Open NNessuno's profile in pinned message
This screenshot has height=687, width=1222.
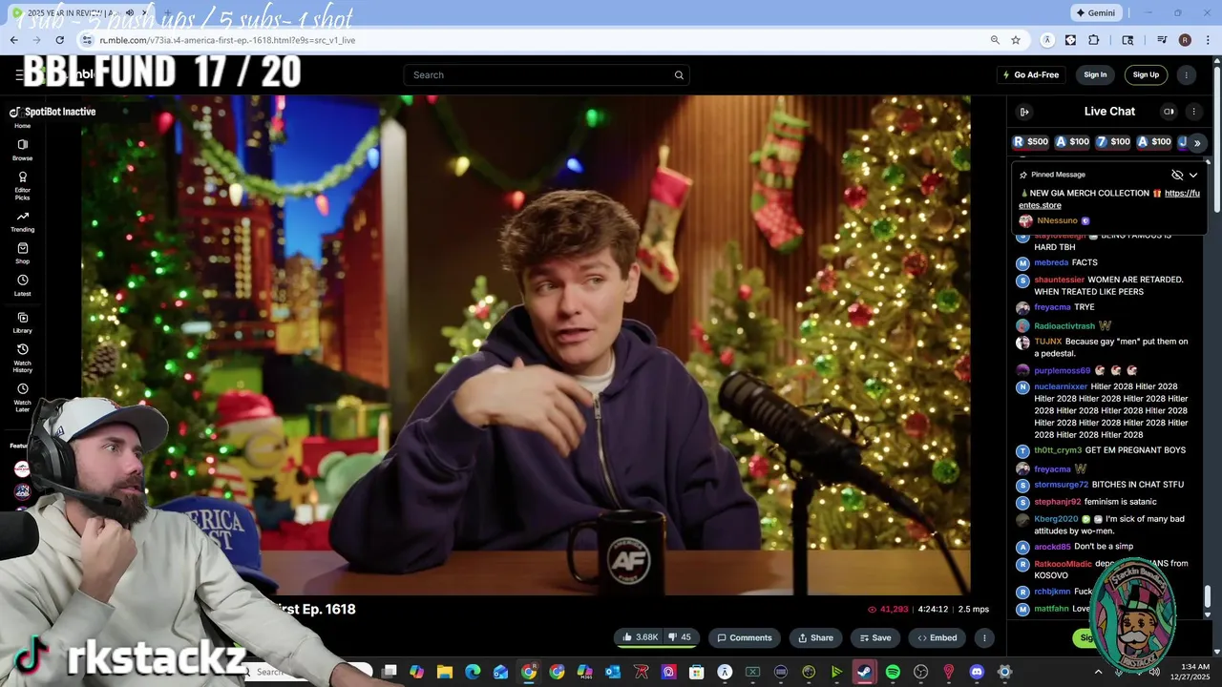tap(1057, 220)
